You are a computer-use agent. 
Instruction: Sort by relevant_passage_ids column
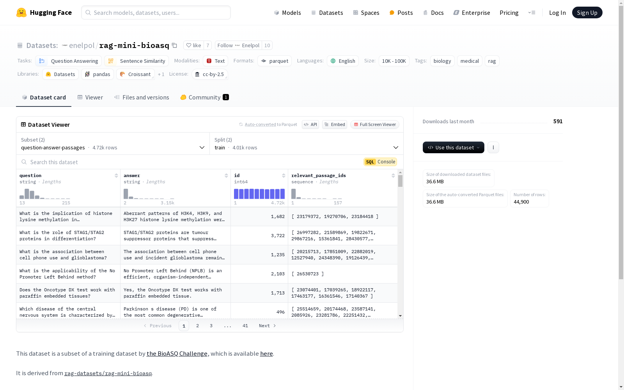click(393, 175)
